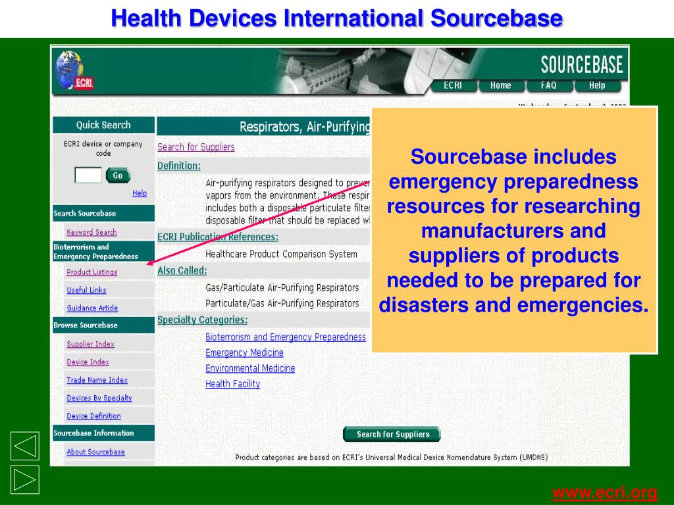Click Bioterrorism and Emergency Preparedness sidebar header
The width and height of the screenshot is (674, 505).
tap(103, 252)
